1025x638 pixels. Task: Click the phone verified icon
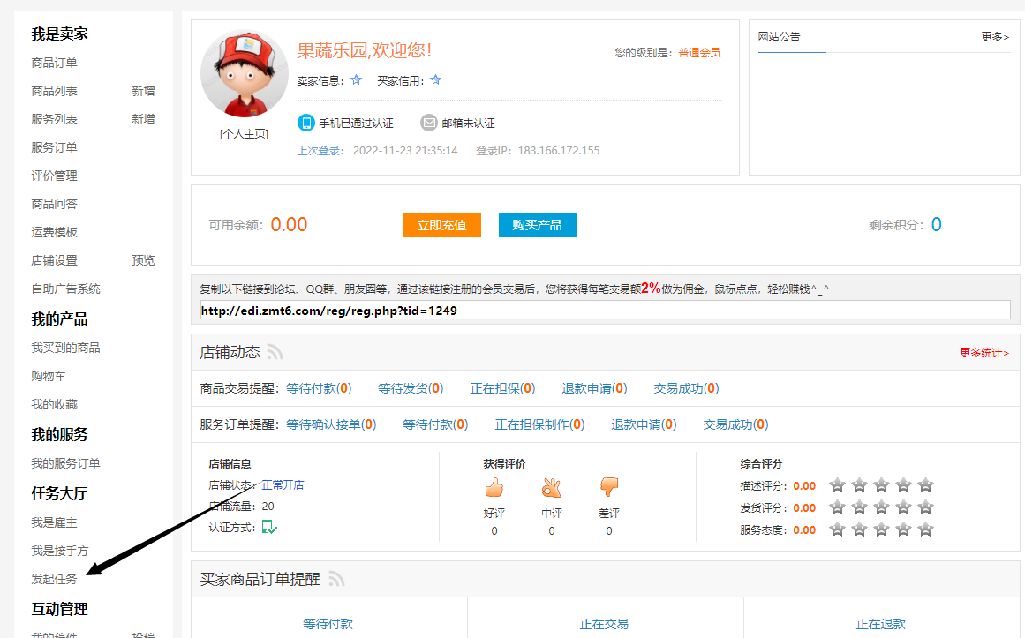coord(306,123)
